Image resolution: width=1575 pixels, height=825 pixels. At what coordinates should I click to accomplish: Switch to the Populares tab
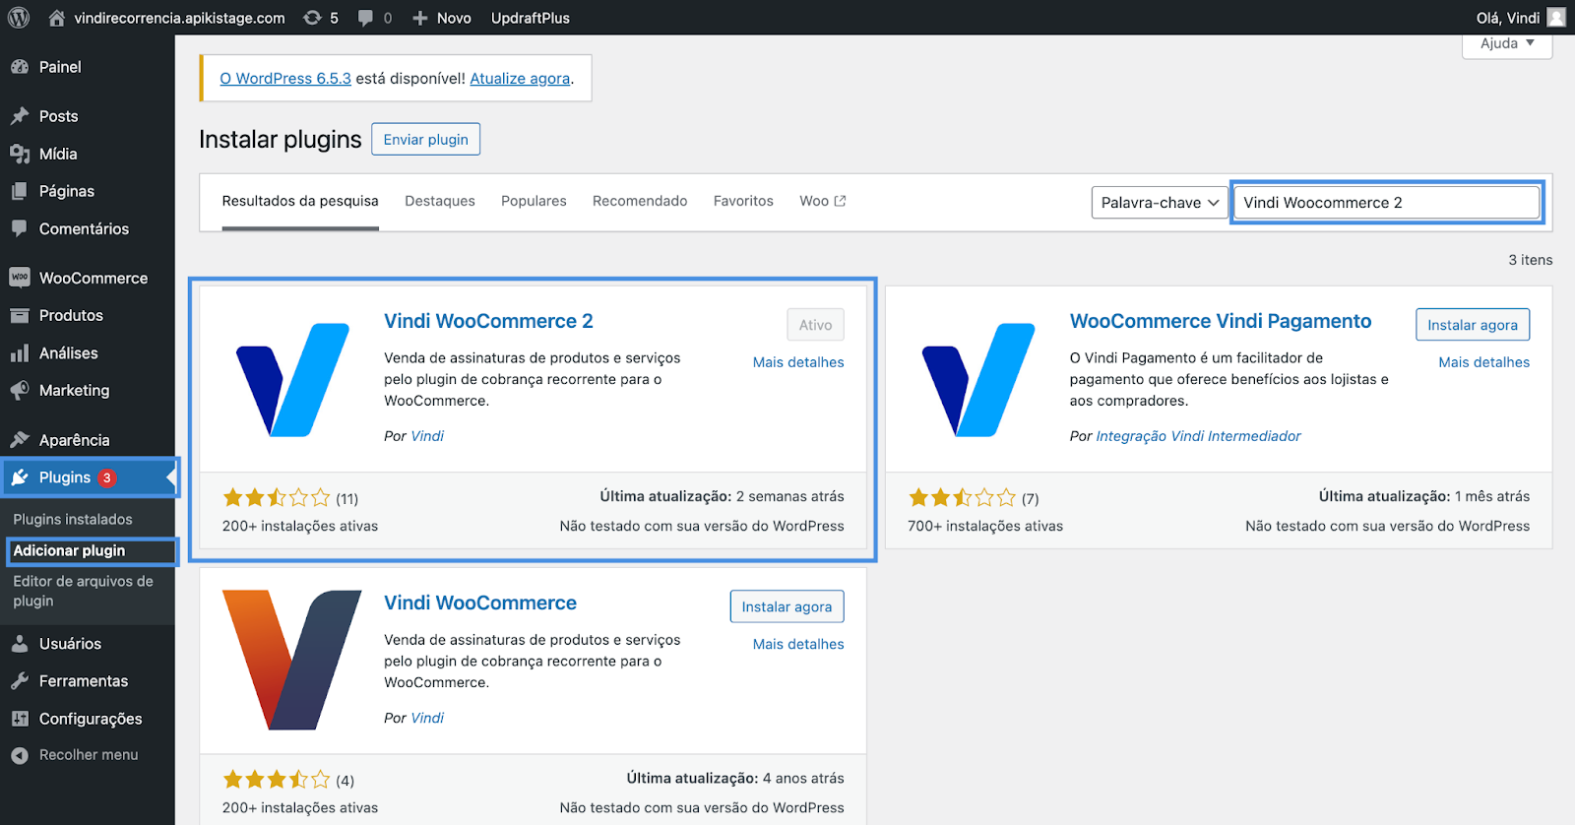[534, 201]
